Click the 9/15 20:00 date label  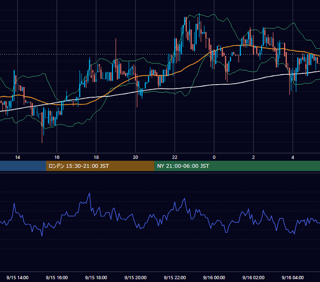pos(136,277)
